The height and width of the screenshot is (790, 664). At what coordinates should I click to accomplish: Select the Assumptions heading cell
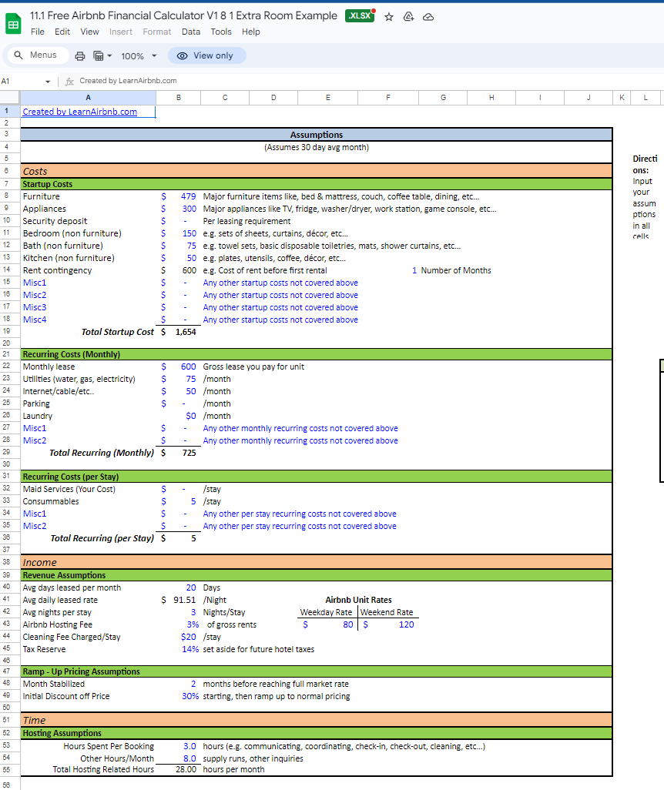[x=316, y=135]
